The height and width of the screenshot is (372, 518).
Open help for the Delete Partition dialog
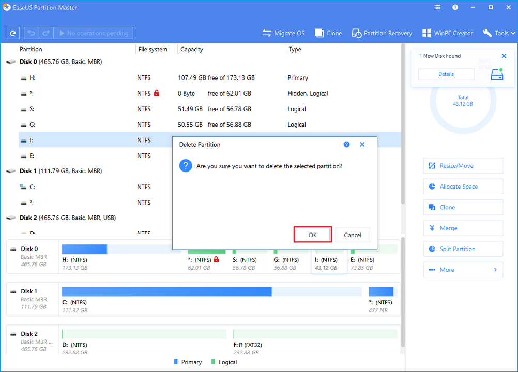346,145
